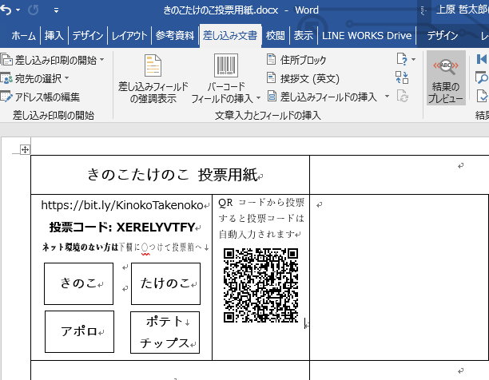489x380 pixels.
Task: Insert 挨拶文 (英文)
Action: pos(303,78)
